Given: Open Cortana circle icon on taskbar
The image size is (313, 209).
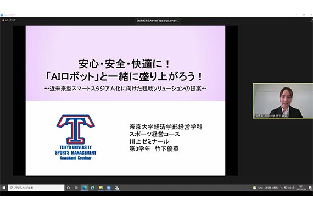Looking at the screenshot, I should point(68,188).
